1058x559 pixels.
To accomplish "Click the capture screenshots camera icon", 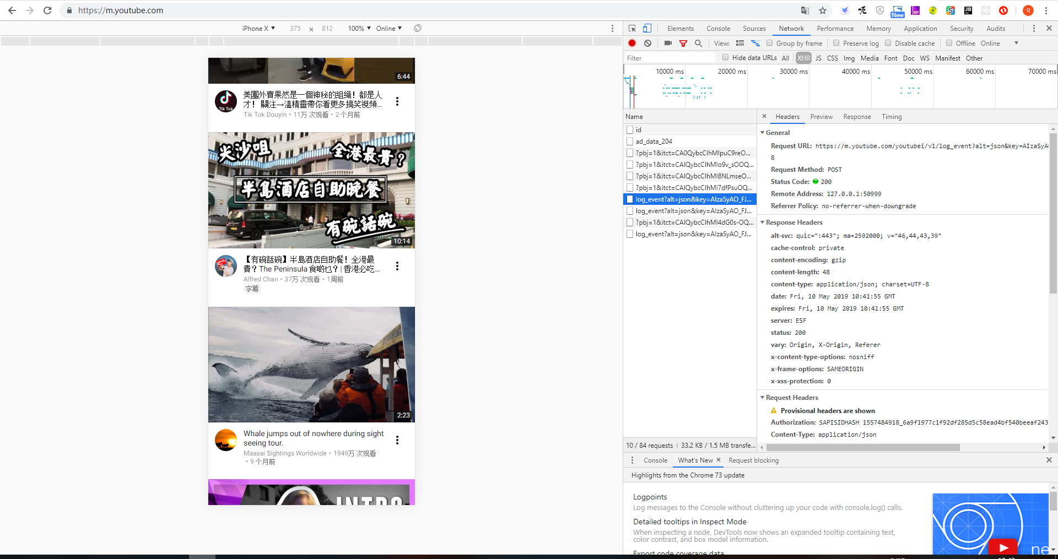I will (668, 43).
